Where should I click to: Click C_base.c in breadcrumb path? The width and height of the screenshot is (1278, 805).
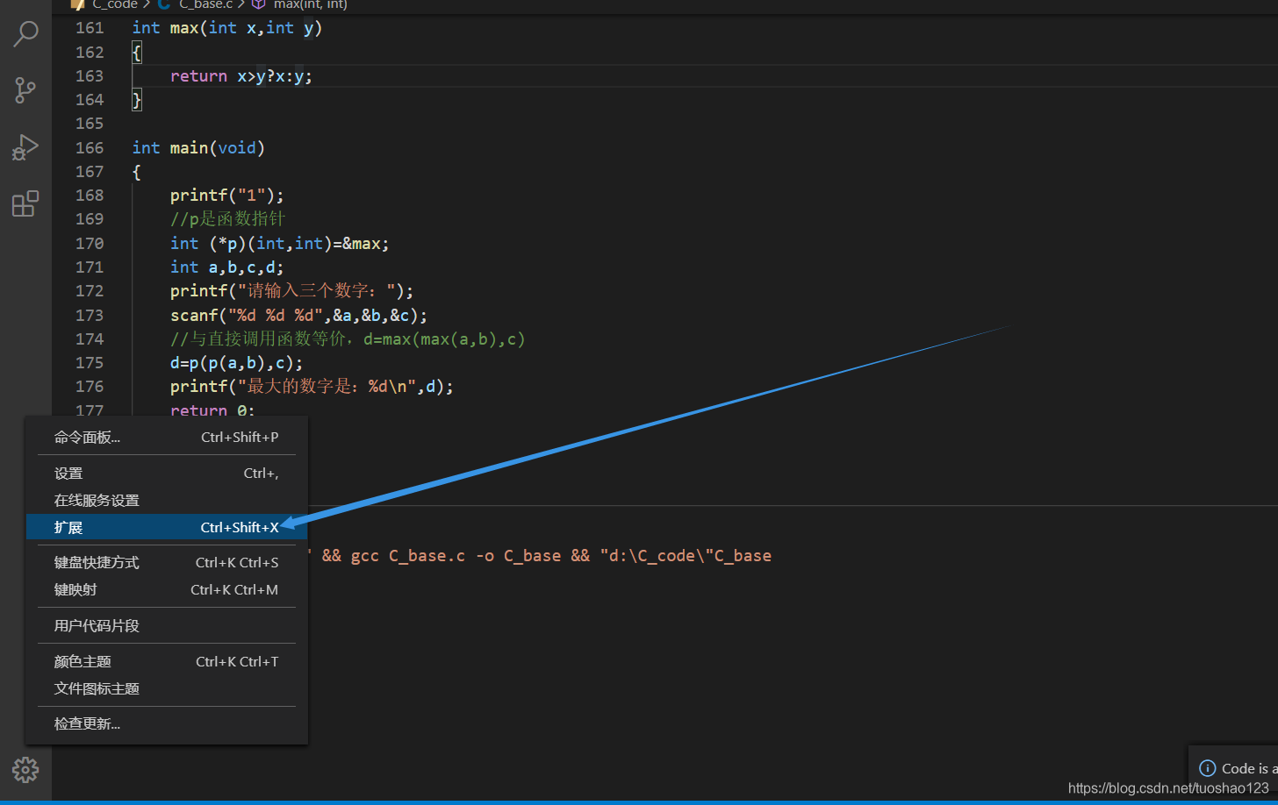click(206, 4)
